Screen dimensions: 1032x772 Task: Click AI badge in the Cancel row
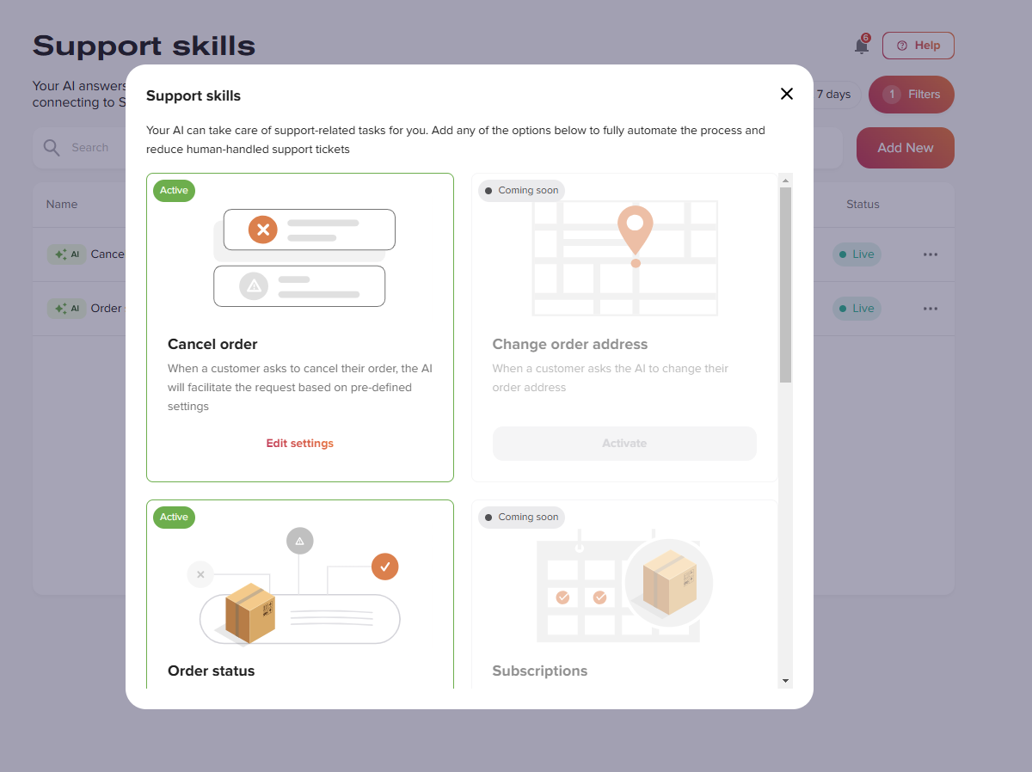66,254
